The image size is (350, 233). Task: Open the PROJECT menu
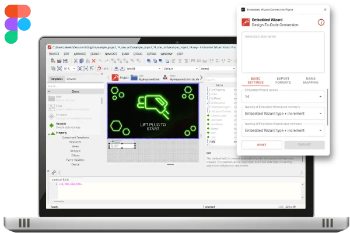[54, 54]
